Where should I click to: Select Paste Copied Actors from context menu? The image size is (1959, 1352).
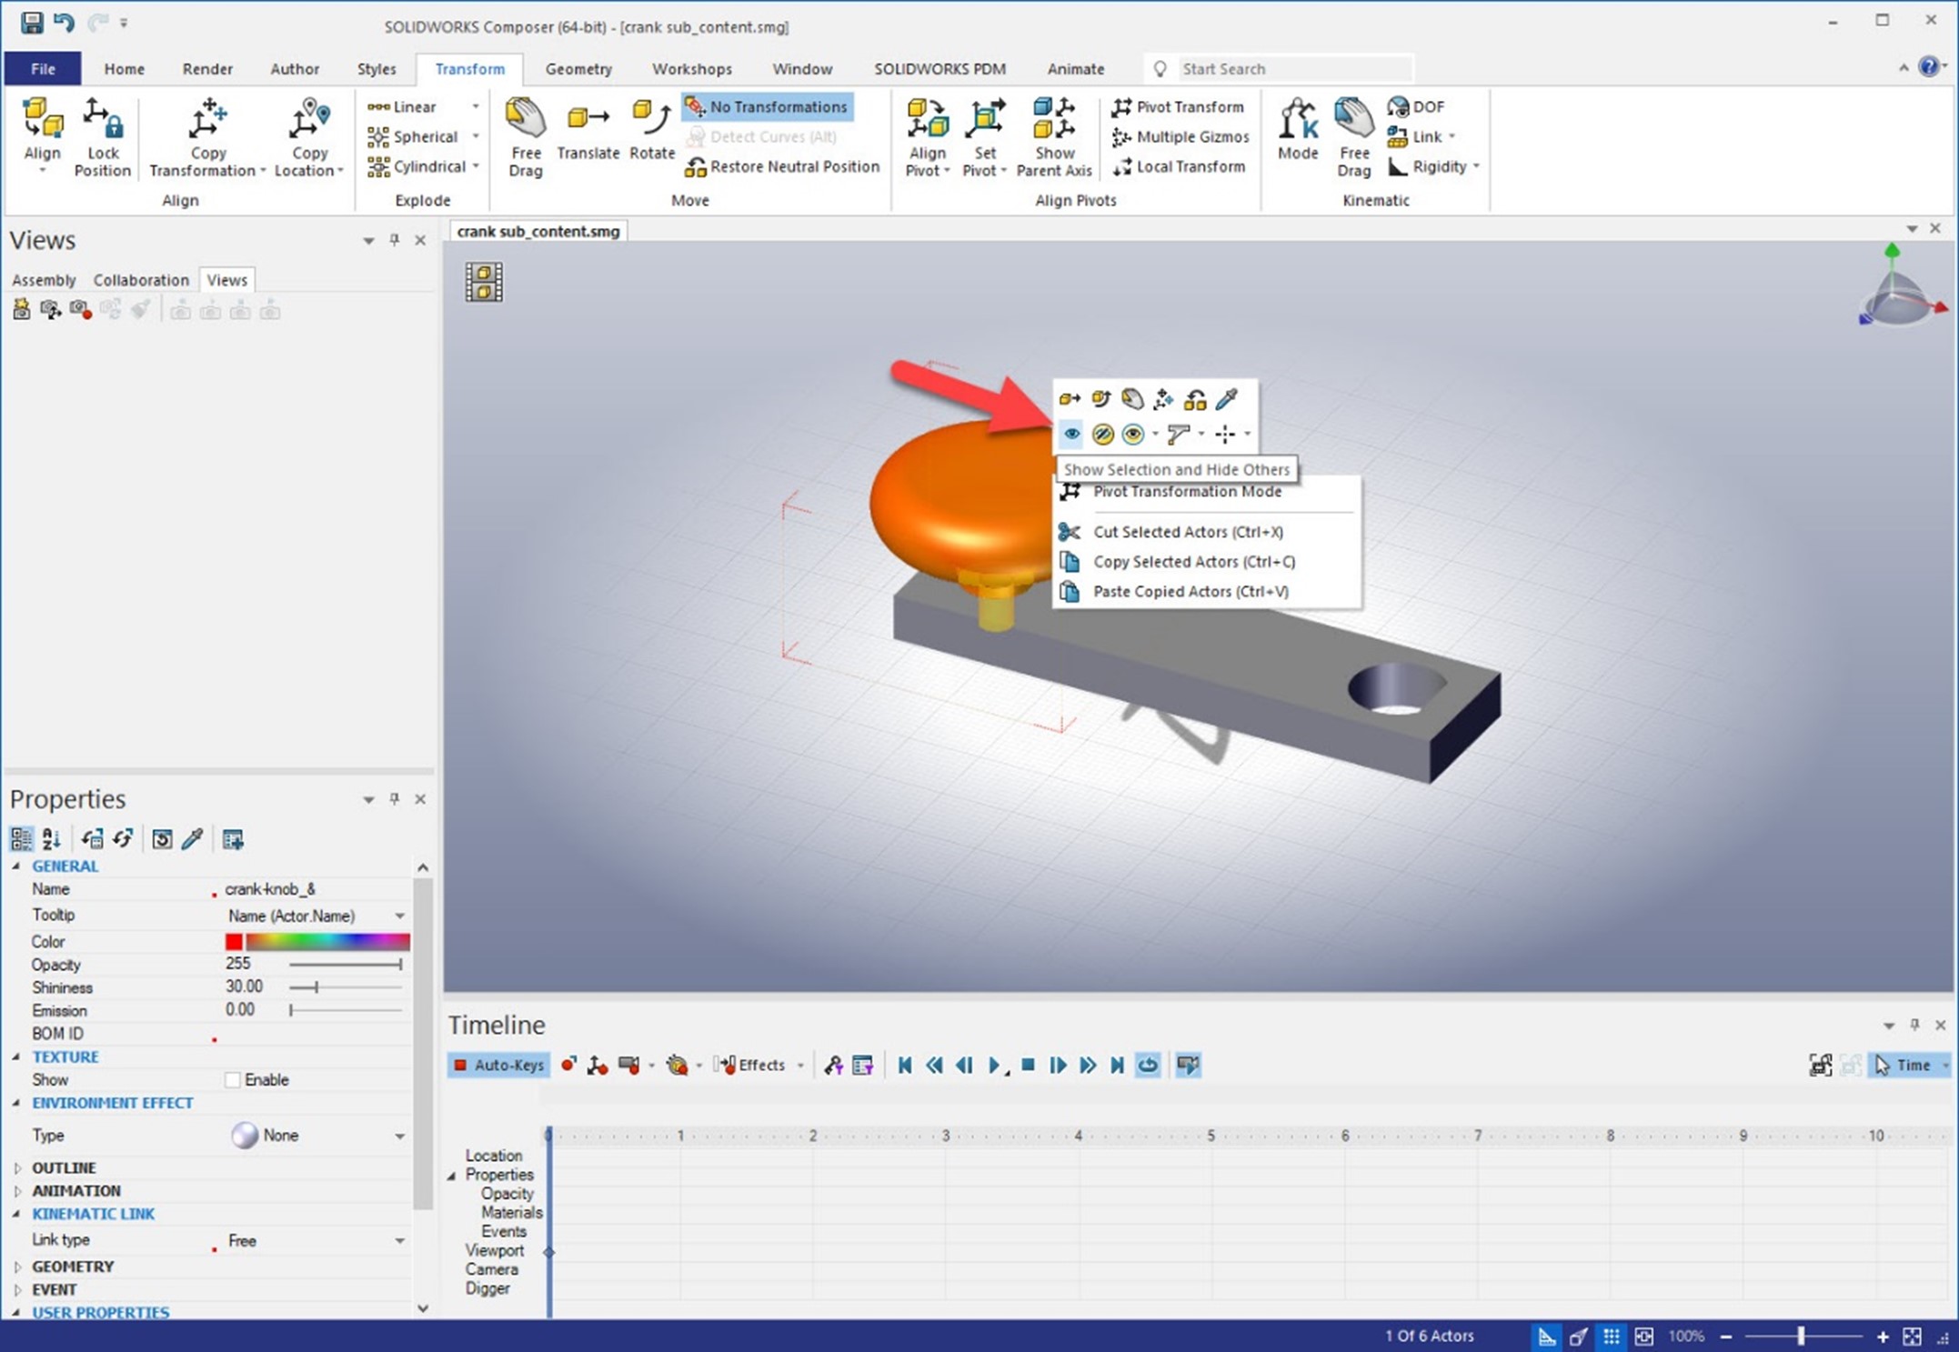(x=1190, y=591)
